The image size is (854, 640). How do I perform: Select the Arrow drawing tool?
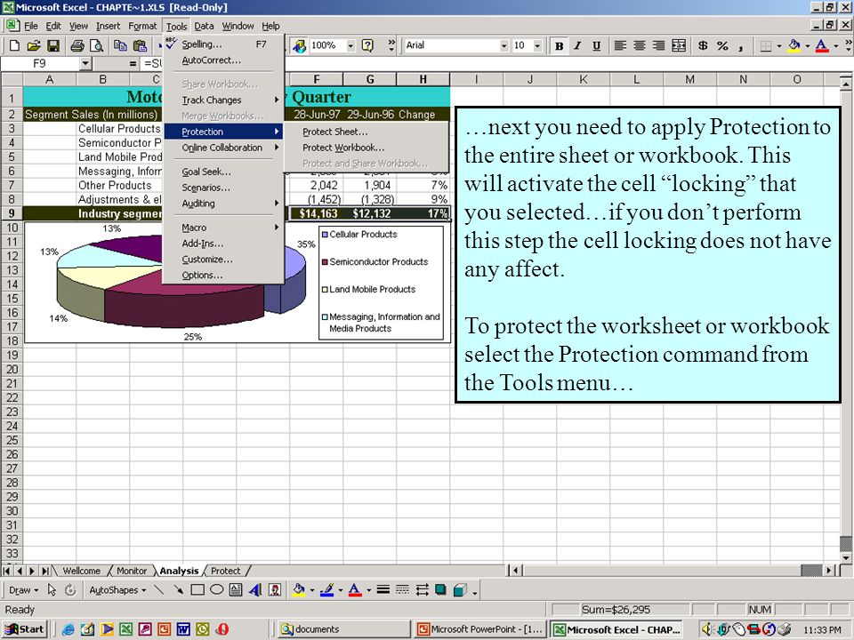click(x=178, y=590)
